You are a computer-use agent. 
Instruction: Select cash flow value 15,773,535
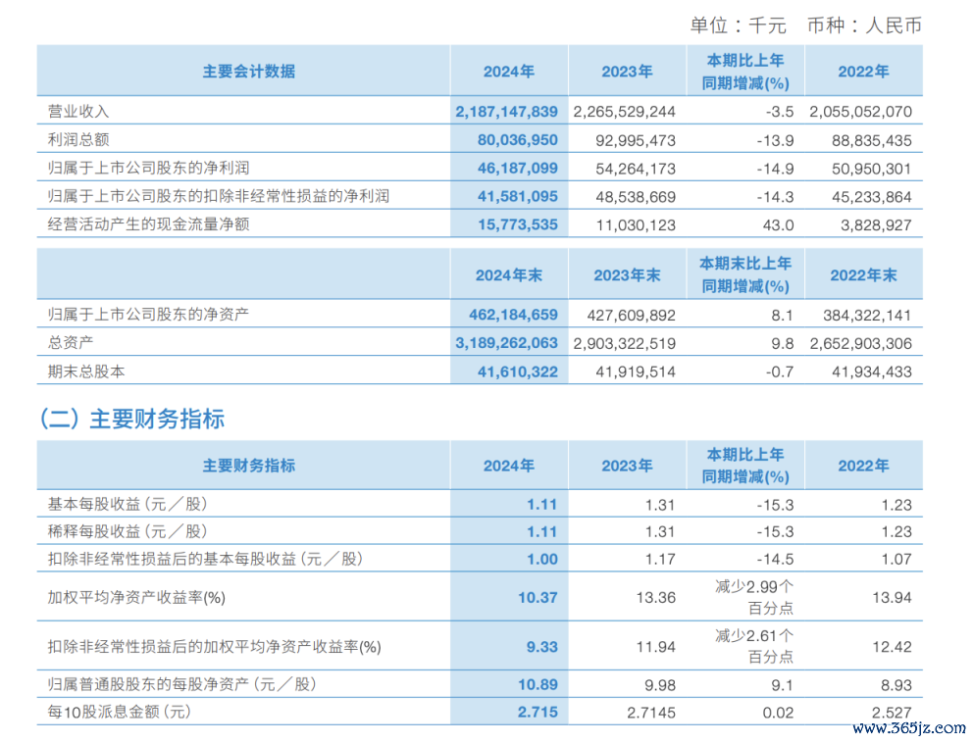click(518, 224)
